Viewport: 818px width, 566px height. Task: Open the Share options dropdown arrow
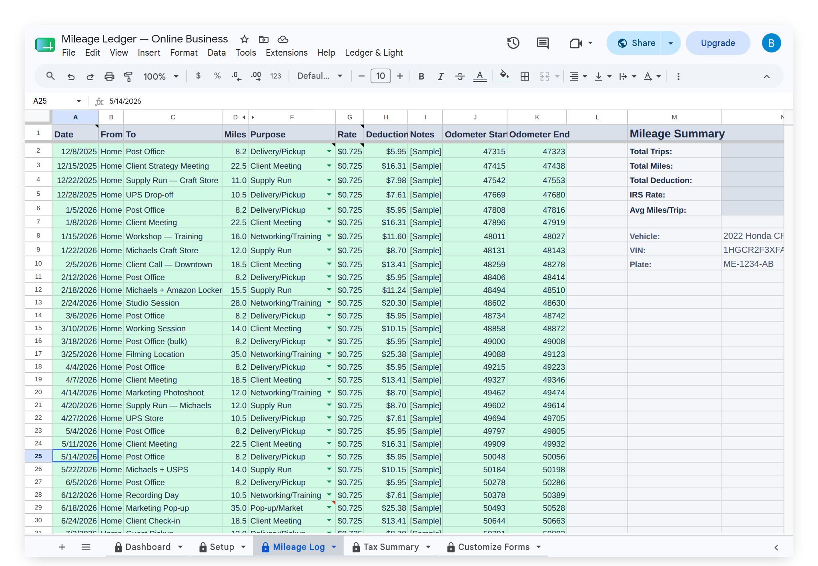pyautogui.click(x=671, y=43)
